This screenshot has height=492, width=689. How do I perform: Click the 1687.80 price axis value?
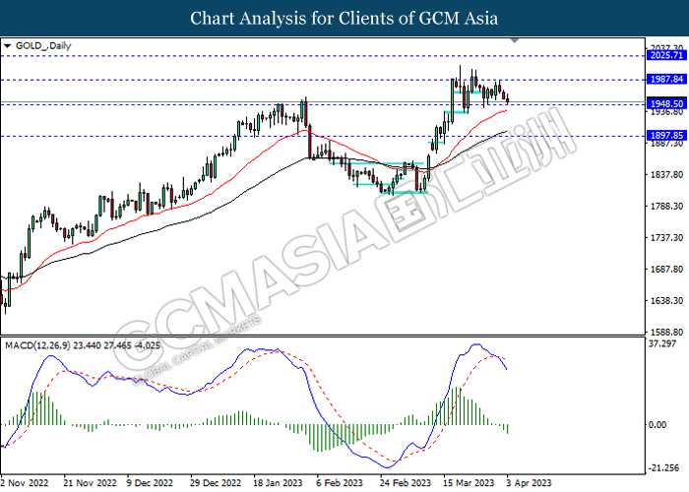(x=666, y=270)
